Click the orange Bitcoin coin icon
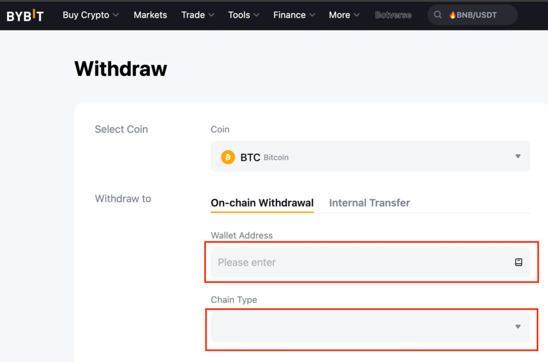548x362 pixels. (228, 157)
